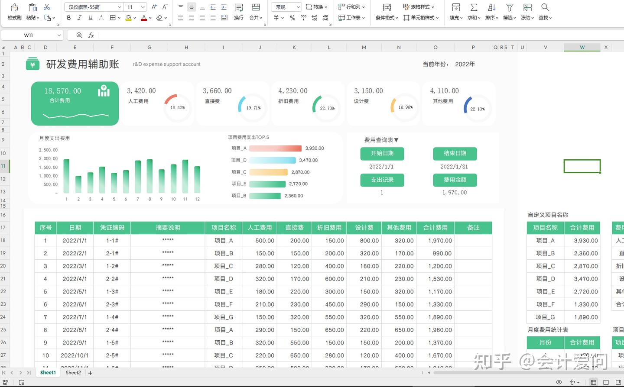Viewport: 624px width, 387px height.
Task: Click the Name Box showing W11
Action: [x=29, y=35]
